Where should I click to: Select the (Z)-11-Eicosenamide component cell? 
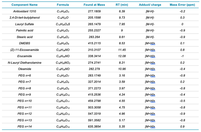pyautogui.click(x=25, y=50)
